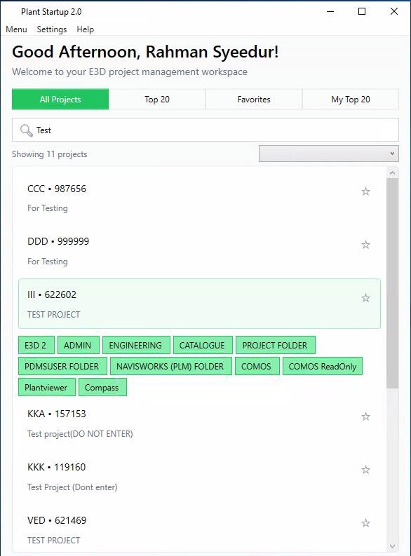
Task: Open the empty filter dropdown box
Action: coord(329,154)
